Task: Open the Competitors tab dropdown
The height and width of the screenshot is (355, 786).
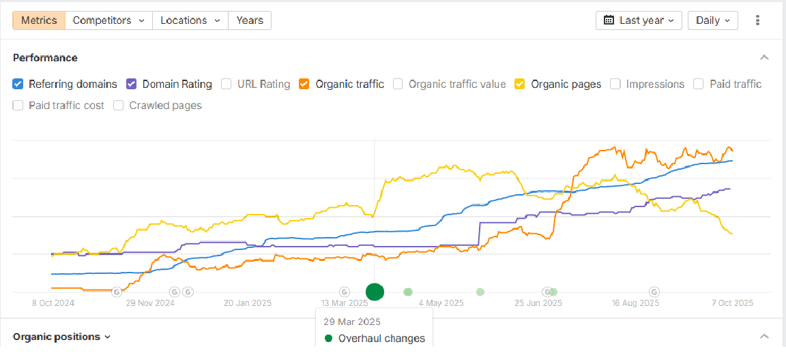Action: point(108,20)
